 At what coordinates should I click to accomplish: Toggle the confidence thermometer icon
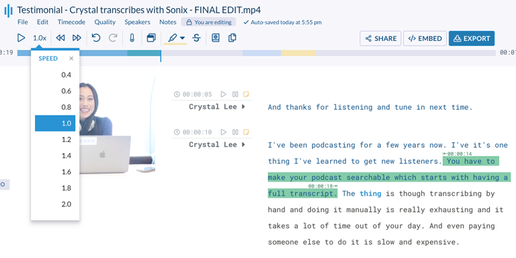pyautogui.click(x=132, y=38)
